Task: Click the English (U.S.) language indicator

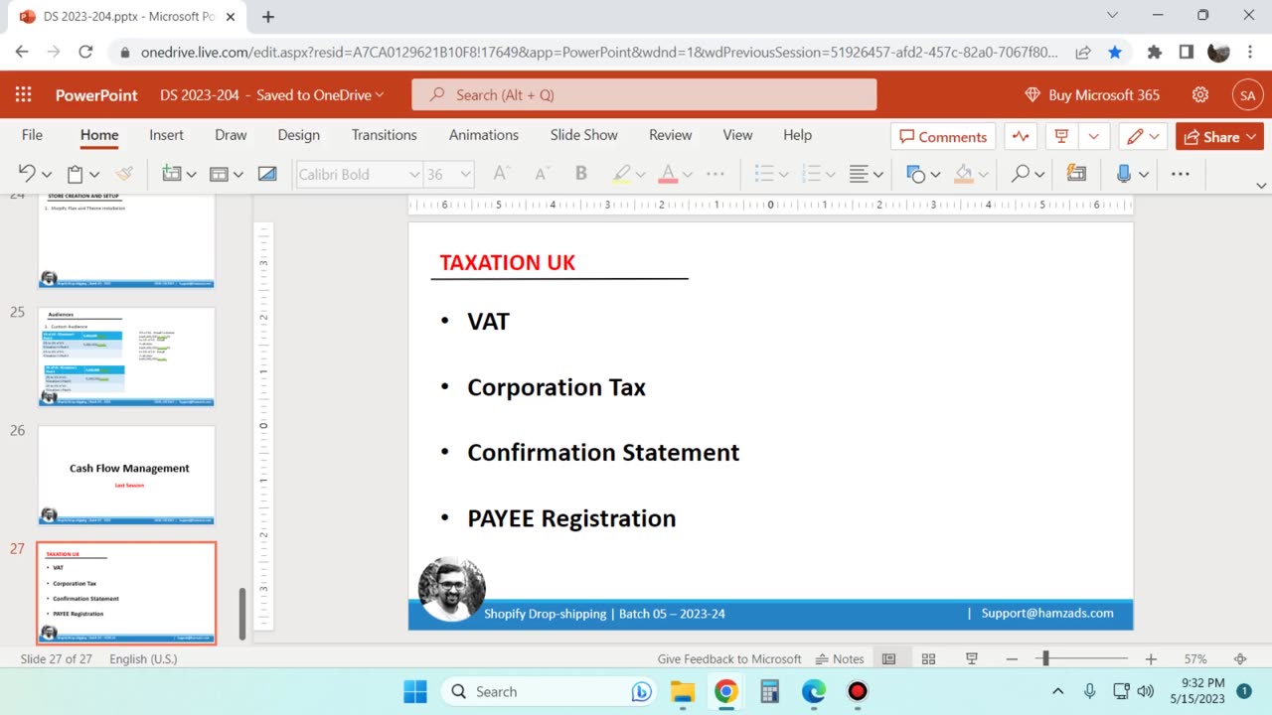Action: (x=143, y=658)
